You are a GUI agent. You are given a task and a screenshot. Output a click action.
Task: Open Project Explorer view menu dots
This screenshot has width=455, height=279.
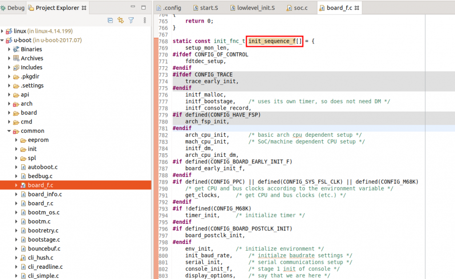tap(144, 20)
